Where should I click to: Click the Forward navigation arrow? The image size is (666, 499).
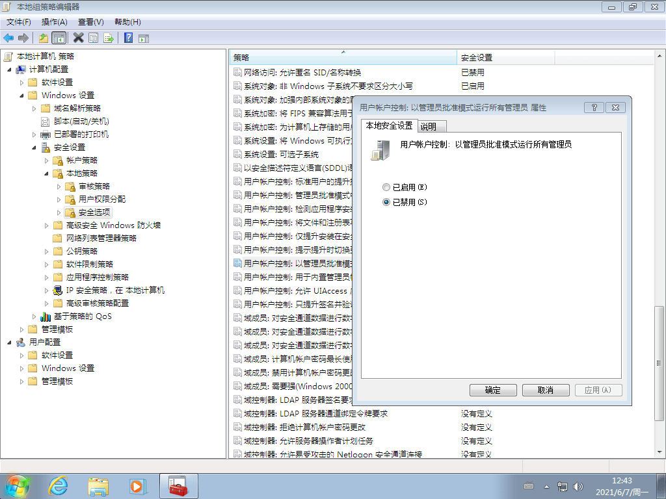tap(23, 38)
